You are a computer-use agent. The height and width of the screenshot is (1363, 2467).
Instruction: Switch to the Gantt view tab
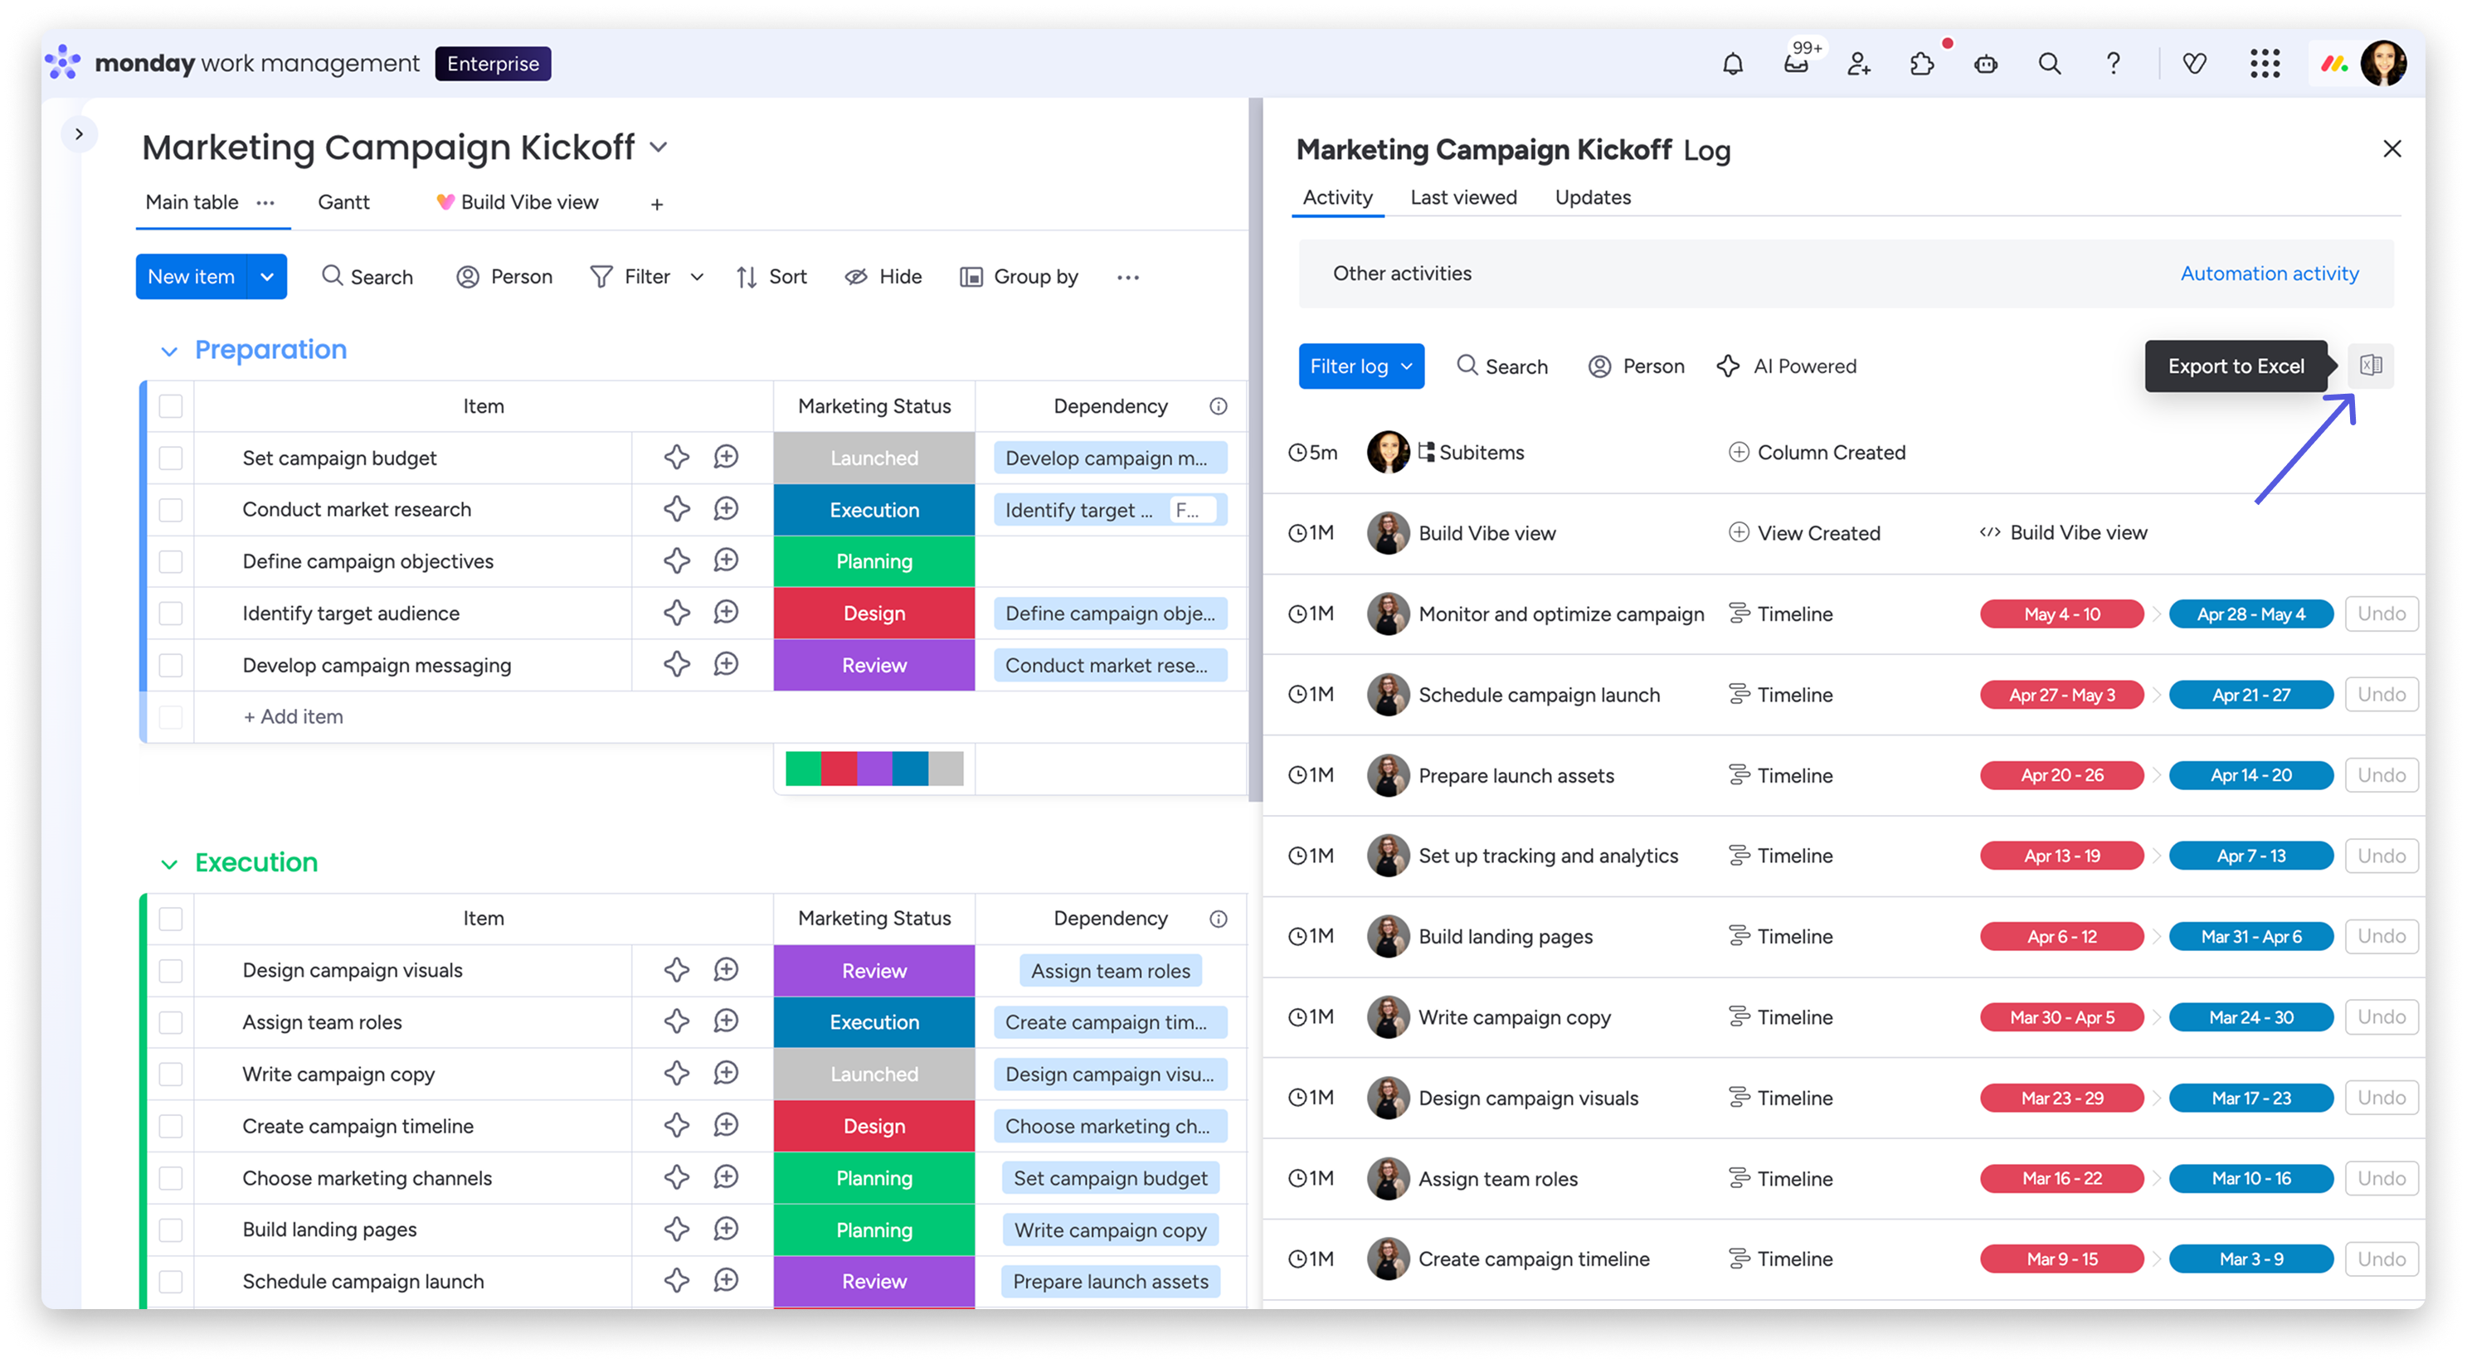343,203
